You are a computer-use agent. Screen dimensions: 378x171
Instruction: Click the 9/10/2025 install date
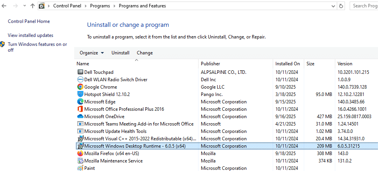click(286, 87)
